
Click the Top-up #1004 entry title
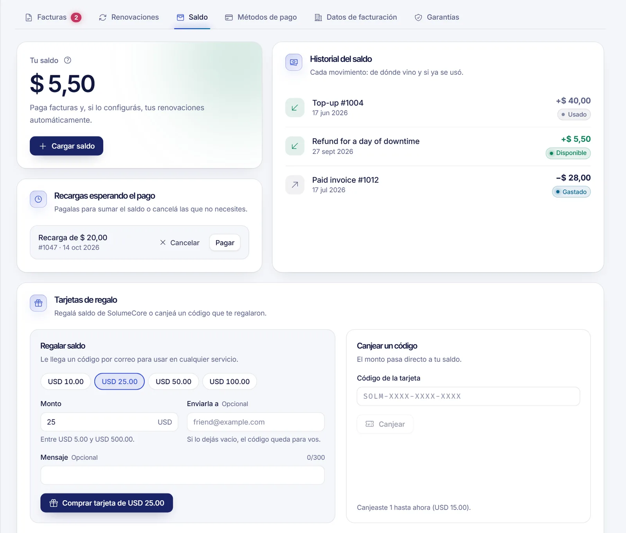coord(338,103)
